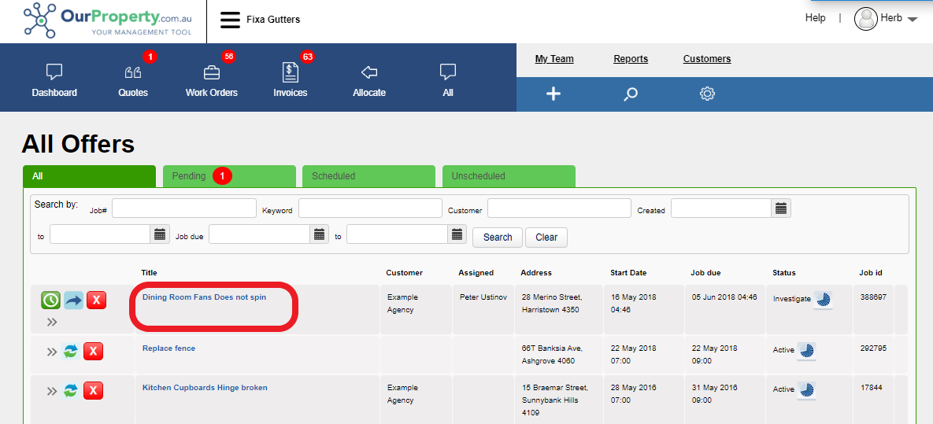The width and height of the screenshot is (933, 424).
Task: Click the Job due column header
Action: click(705, 273)
